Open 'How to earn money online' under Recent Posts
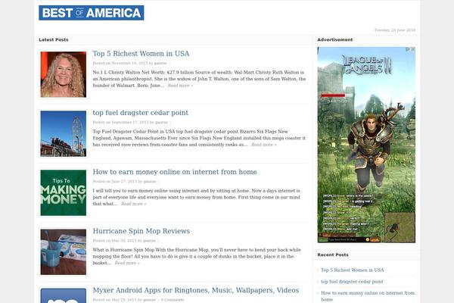Image resolution: width=454 pixels, height=303 pixels. [368, 296]
